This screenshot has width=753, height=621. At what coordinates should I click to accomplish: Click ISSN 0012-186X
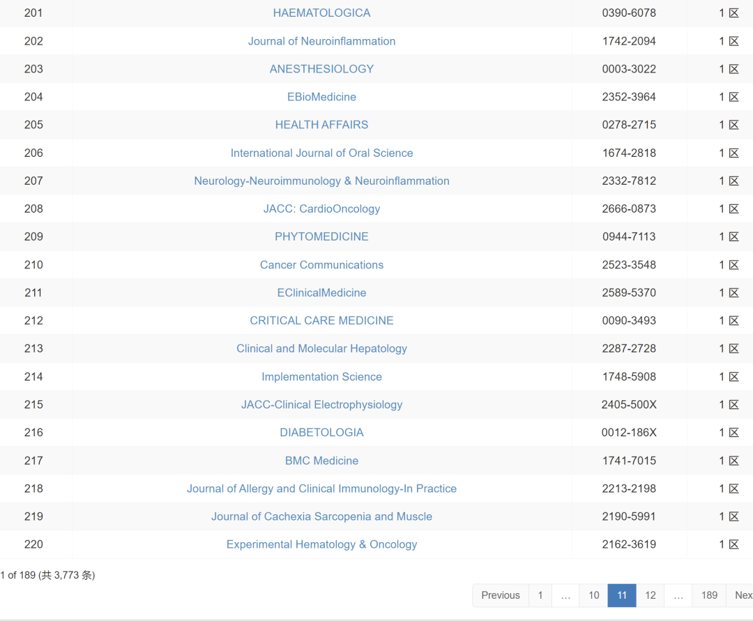629,432
